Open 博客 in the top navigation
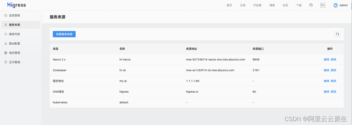The height and width of the screenshot is (125, 352). 272,6
